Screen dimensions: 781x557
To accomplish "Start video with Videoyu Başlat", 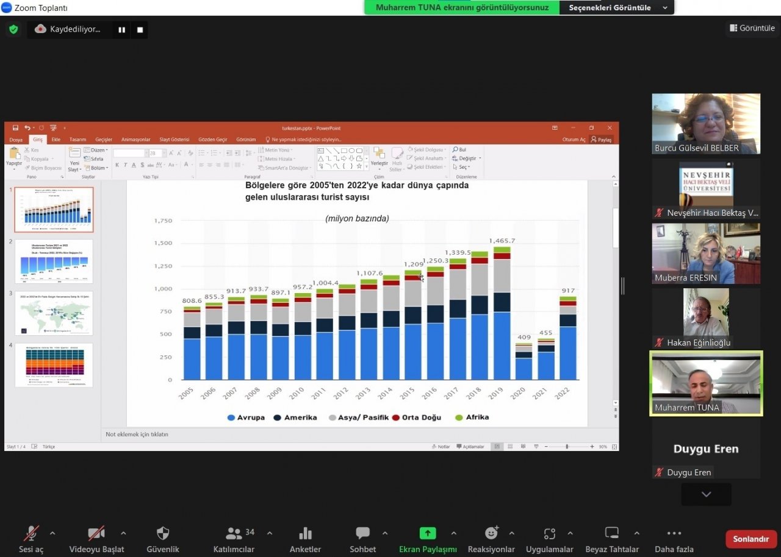I will [96, 534].
